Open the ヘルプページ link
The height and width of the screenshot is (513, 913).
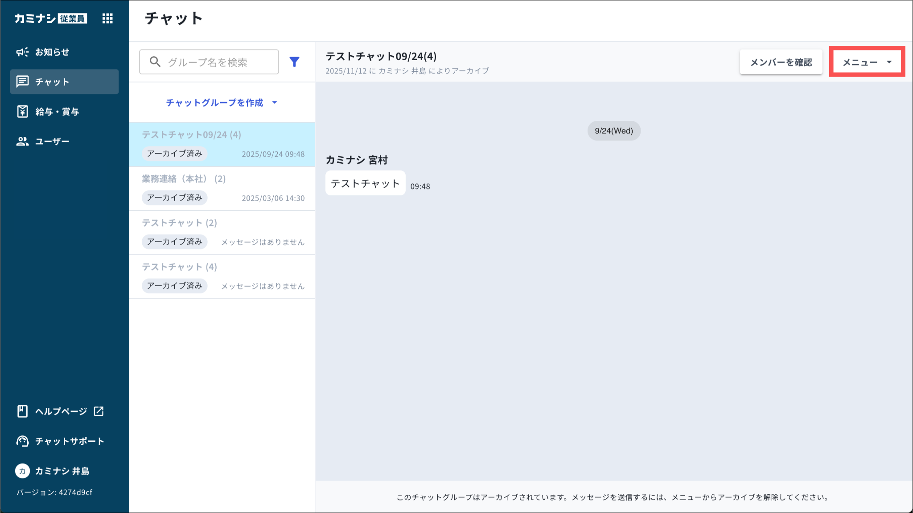pos(61,411)
